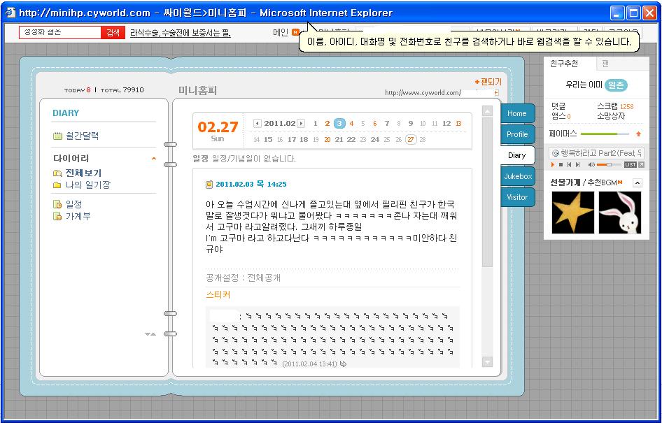The height and width of the screenshot is (423, 662).
Task: Stop the background music player
Action: [561, 164]
